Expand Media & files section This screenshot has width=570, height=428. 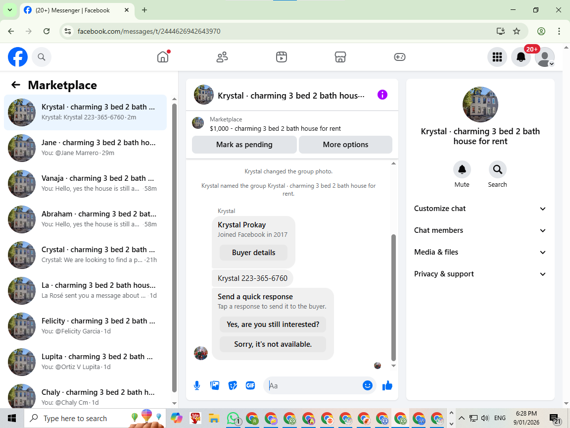coord(480,252)
